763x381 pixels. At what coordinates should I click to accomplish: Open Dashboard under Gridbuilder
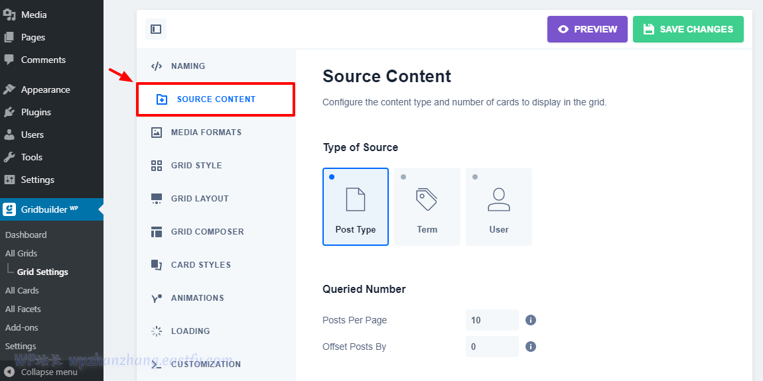pos(26,235)
